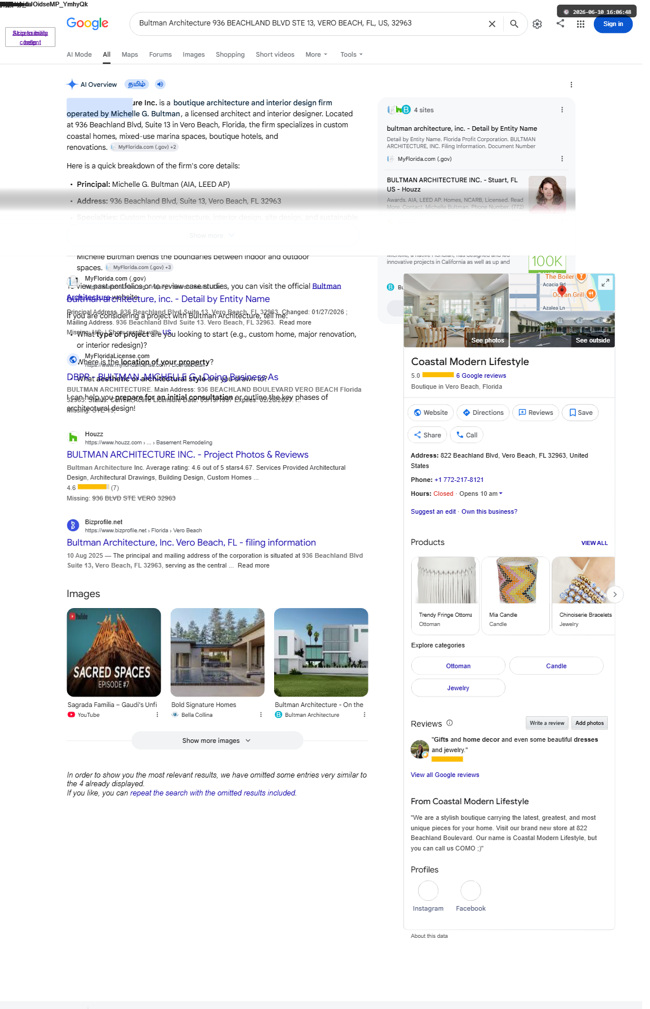The height and width of the screenshot is (1009, 650).
Task: Click the Sign in button
Action: pos(613,24)
